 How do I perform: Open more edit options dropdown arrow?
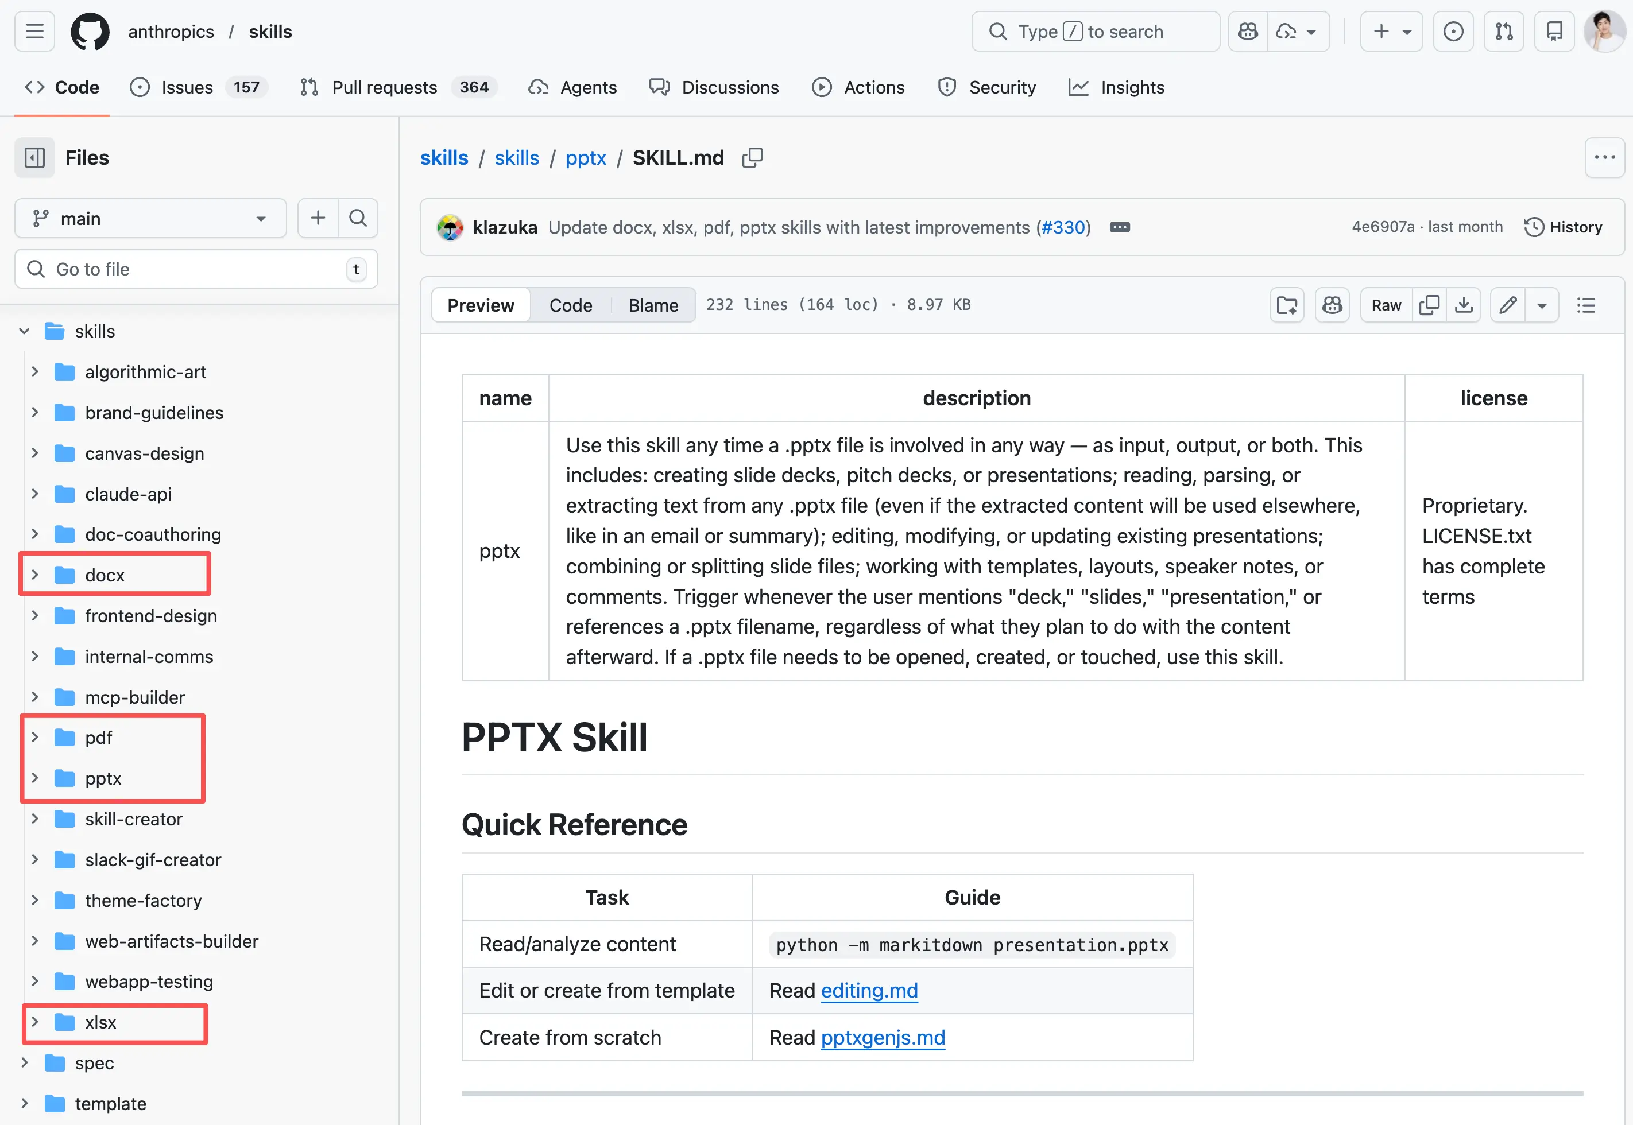point(1542,305)
